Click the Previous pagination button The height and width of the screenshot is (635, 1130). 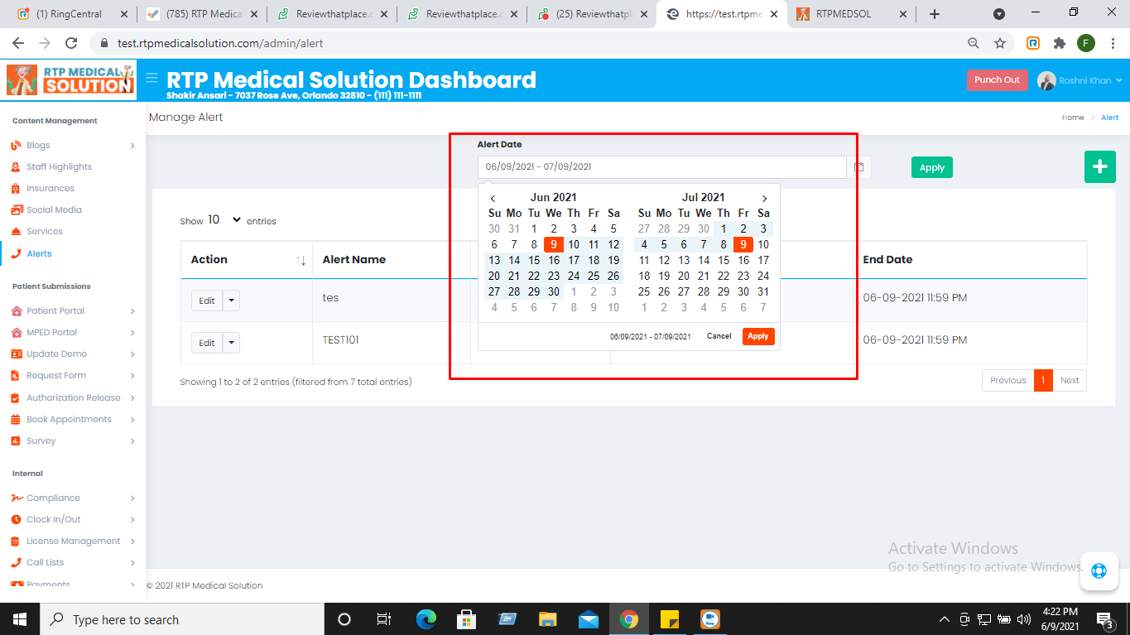[x=1007, y=381]
